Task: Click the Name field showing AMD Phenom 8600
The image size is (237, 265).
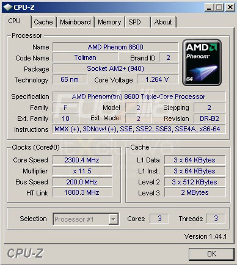Action: pyautogui.click(x=115, y=47)
